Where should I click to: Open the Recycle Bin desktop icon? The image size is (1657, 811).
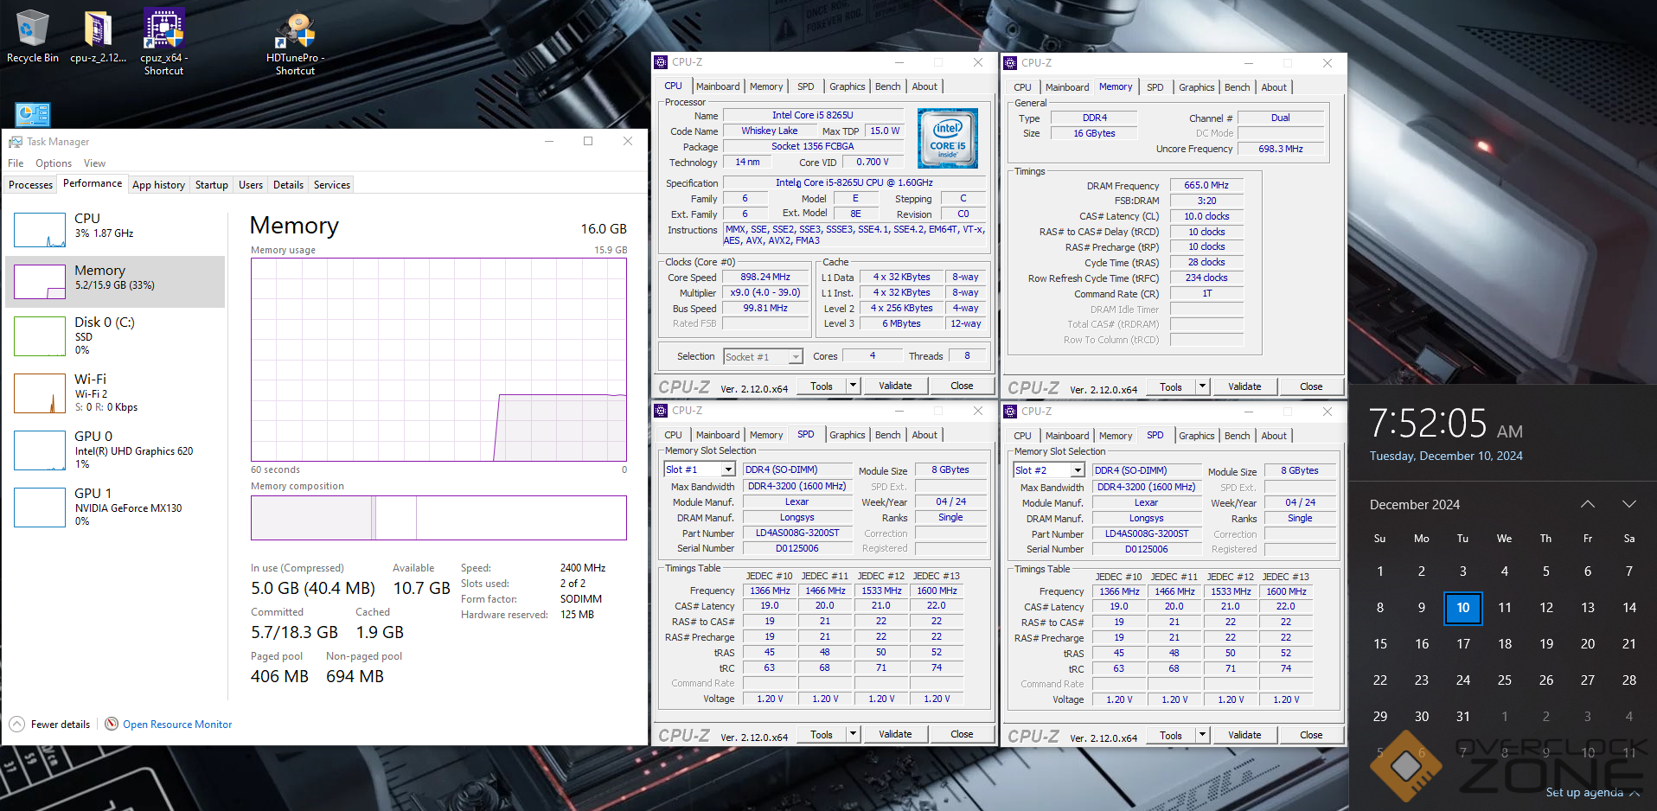[x=32, y=29]
